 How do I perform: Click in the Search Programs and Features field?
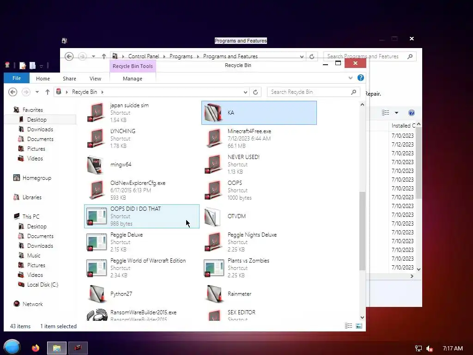coord(370,56)
